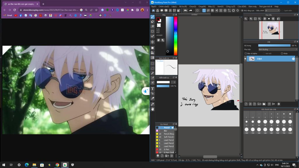This screenshot has height=168, width=299.
Task: Enable the Khóa layer lock checkbox
Action: point(282,54)
